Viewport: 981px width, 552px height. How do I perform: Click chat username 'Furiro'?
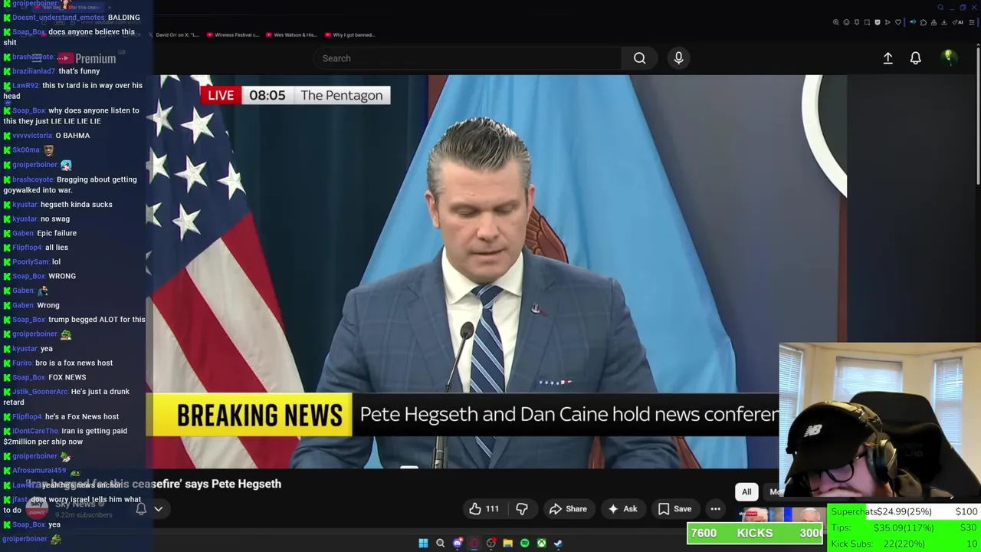click(x=22, y=363)
